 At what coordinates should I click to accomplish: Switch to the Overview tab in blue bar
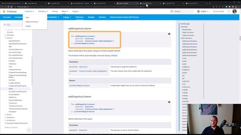tap(7, 17)
